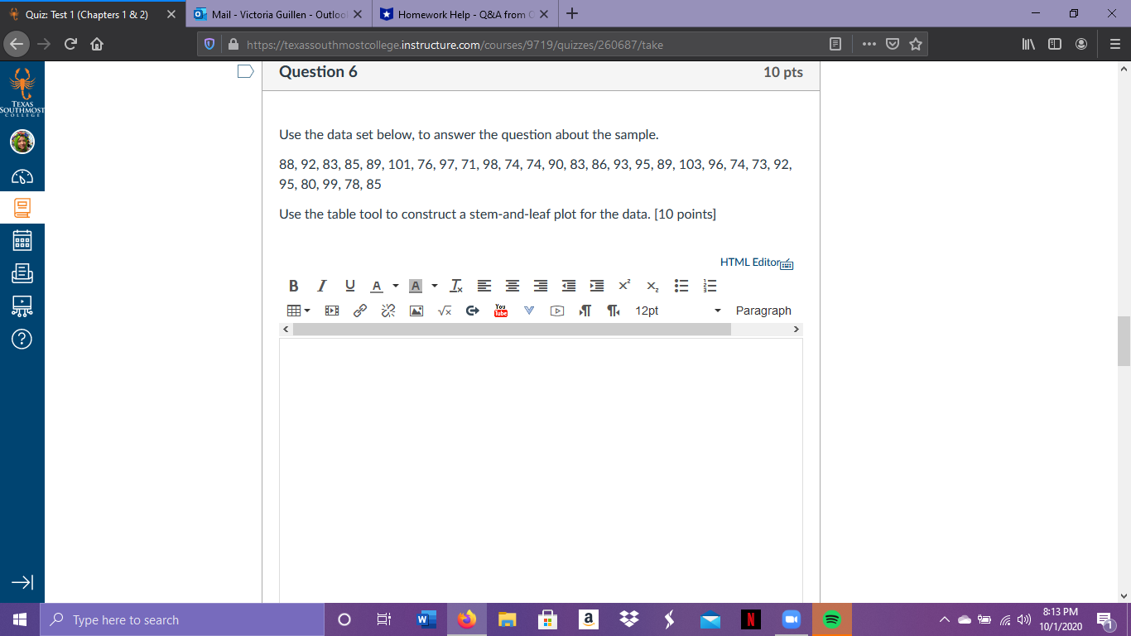Open the Canvas Dashboard from the sidebar

(x=22, y=176)
